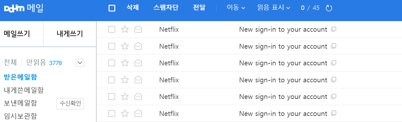
Task: Click the Netflix sender in first mail row
Action: point(169,29)
